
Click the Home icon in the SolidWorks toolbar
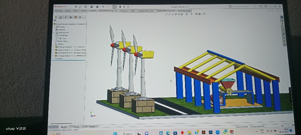(76, 7)
